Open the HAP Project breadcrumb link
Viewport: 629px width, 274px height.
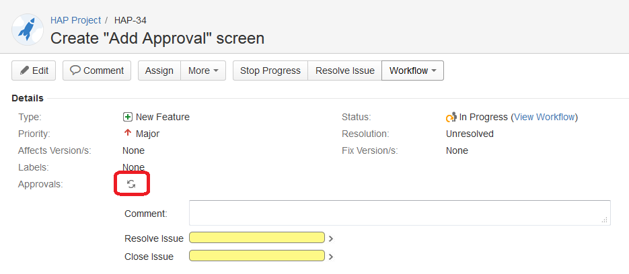tap(75, 20)
